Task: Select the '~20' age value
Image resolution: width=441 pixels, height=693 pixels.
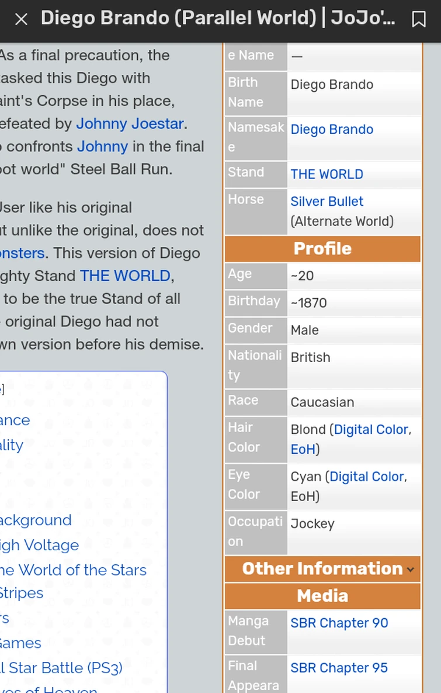Action: 302,276
